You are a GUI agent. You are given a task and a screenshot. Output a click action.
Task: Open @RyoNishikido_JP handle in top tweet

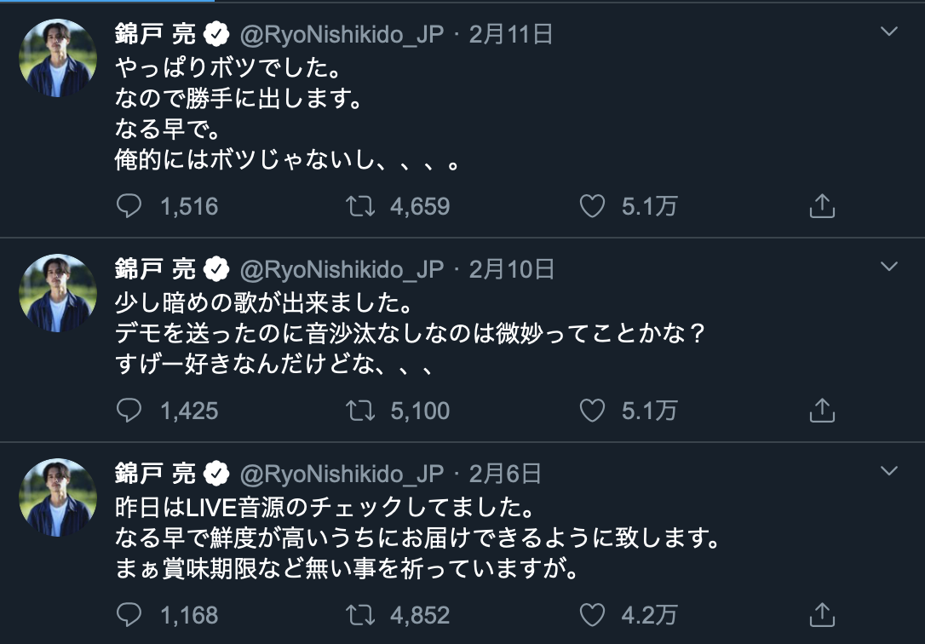pyautogui.click(x=342, y=34)
